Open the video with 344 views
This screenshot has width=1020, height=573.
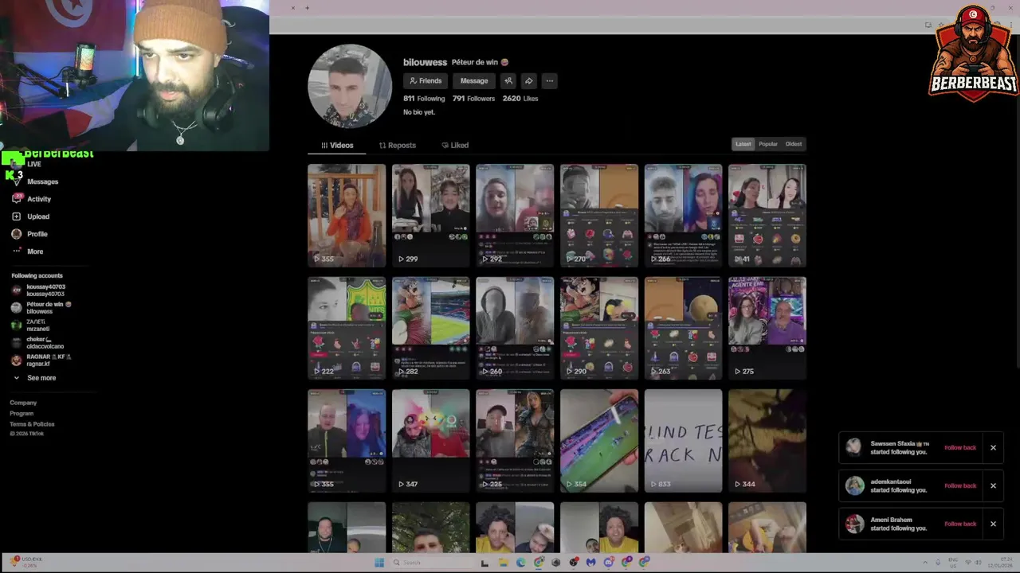click(x=767, y=441)
